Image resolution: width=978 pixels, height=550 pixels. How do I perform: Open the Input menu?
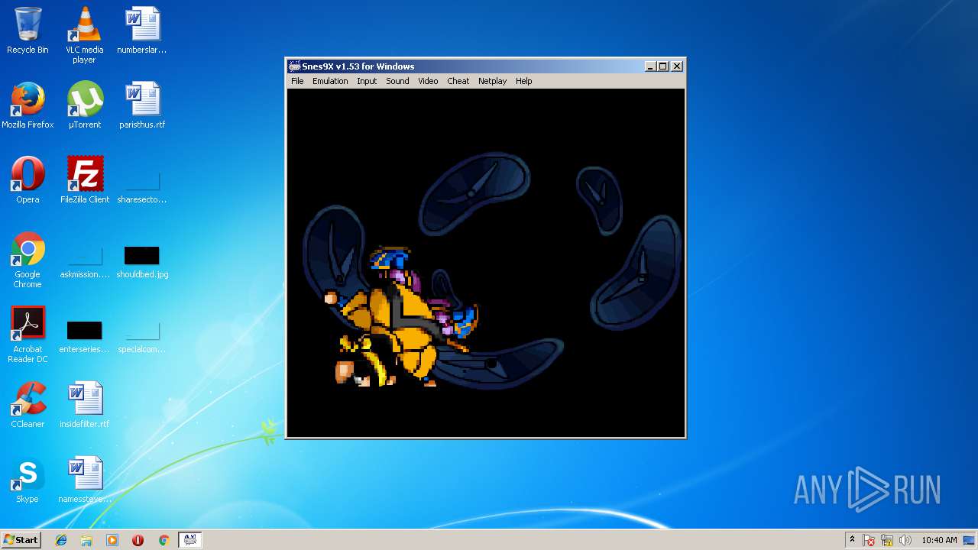[367, 81]
